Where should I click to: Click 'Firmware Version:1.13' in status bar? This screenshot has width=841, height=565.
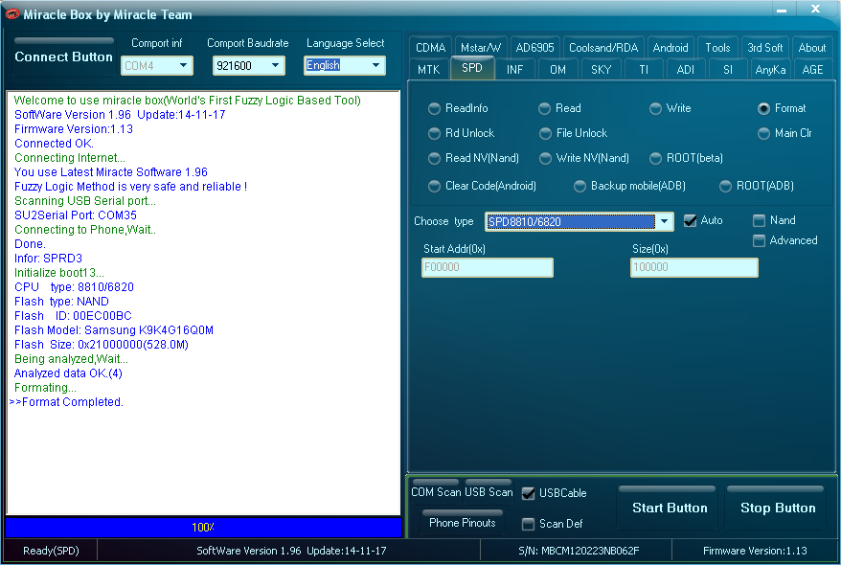pyautogui.click(x=755, y=551)
